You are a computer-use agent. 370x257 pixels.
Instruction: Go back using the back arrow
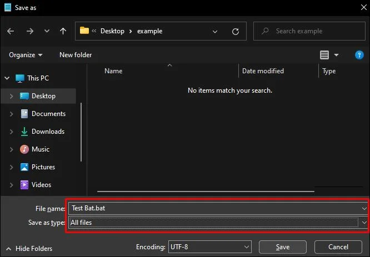(x=11, y=31)
